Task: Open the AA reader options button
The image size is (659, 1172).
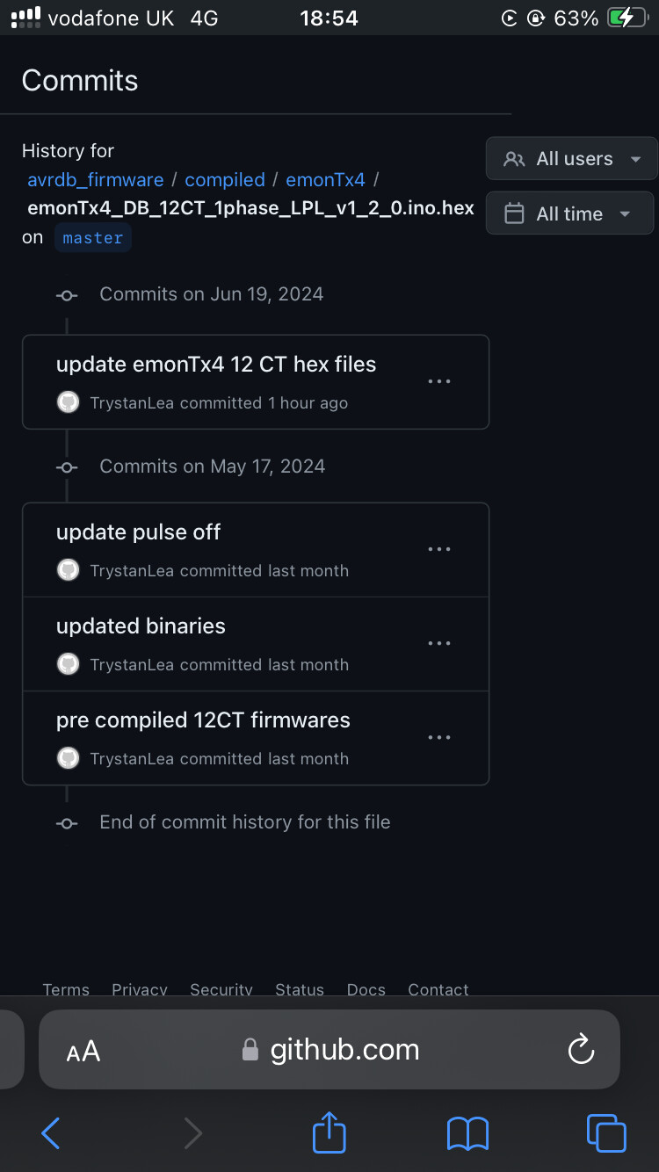Action: click(x=83, y=1051)
